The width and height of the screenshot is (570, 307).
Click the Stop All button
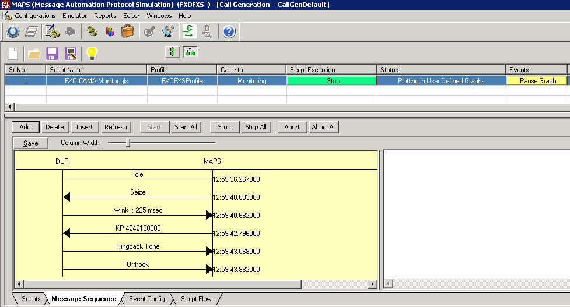(x=256, y=127)
